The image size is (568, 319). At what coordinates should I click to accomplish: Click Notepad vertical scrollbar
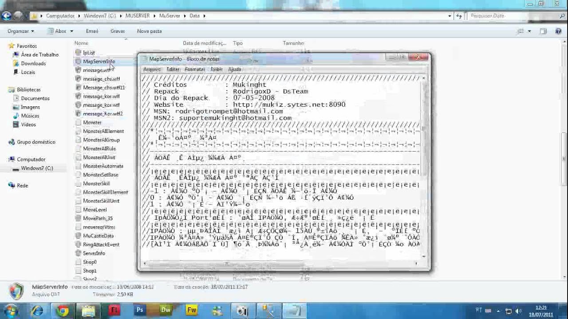coord(423,167)
